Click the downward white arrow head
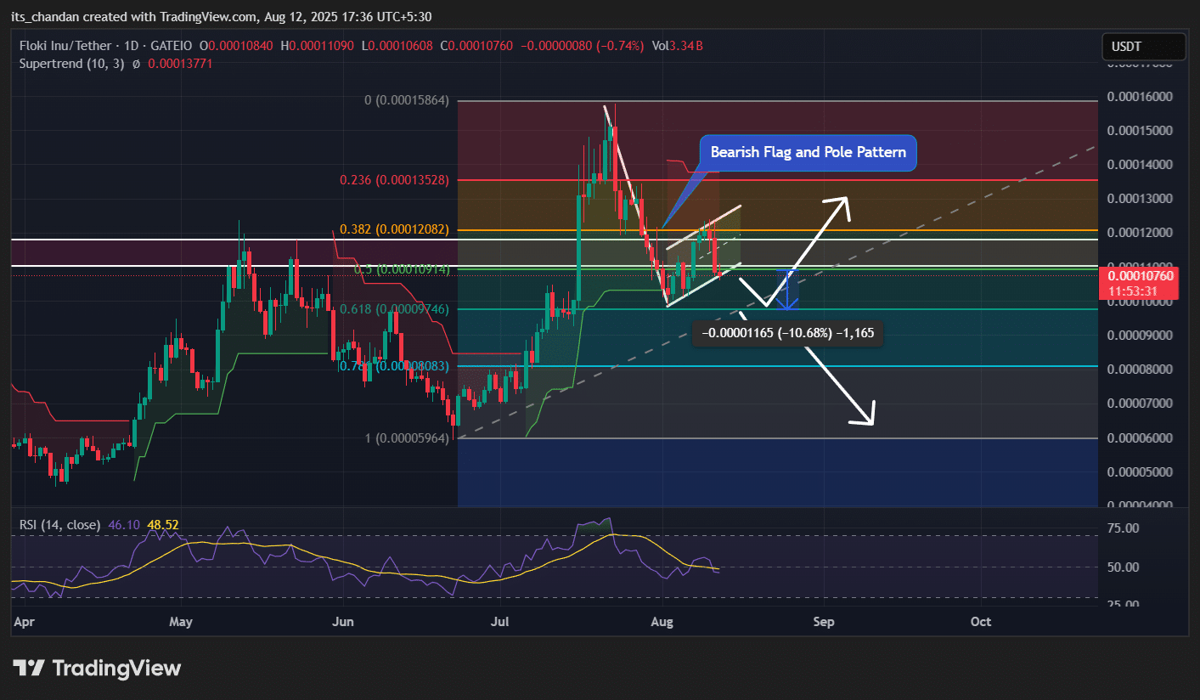 tap(867, 418)
